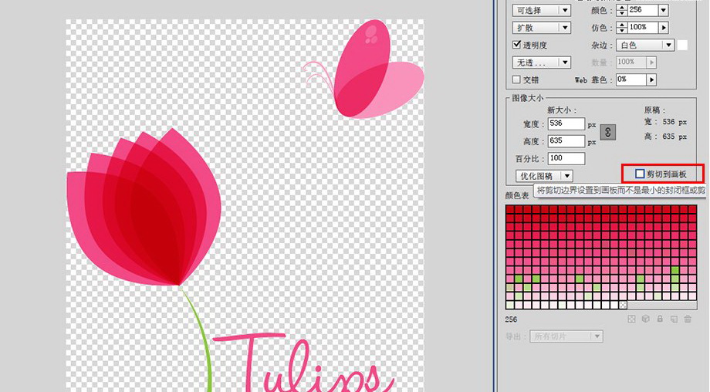
Task: Click the white matte color swatch
Action: [682, 46]
